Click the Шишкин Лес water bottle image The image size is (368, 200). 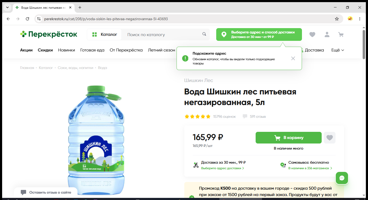pos(96,141)
